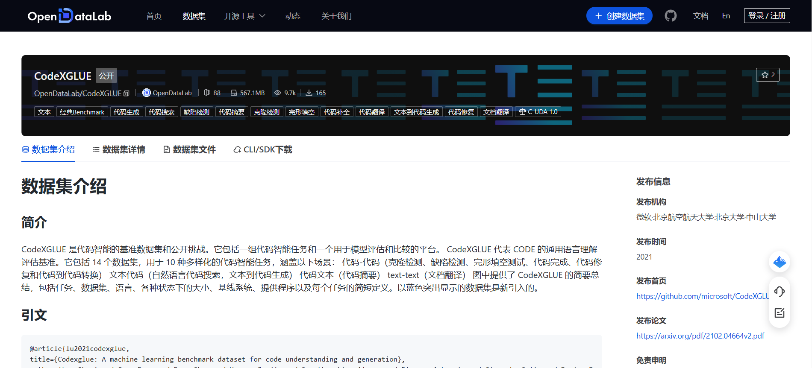Screen dimensions: 812x368
Task: Click the 2021 publish year text
Action: pos(644,257)
